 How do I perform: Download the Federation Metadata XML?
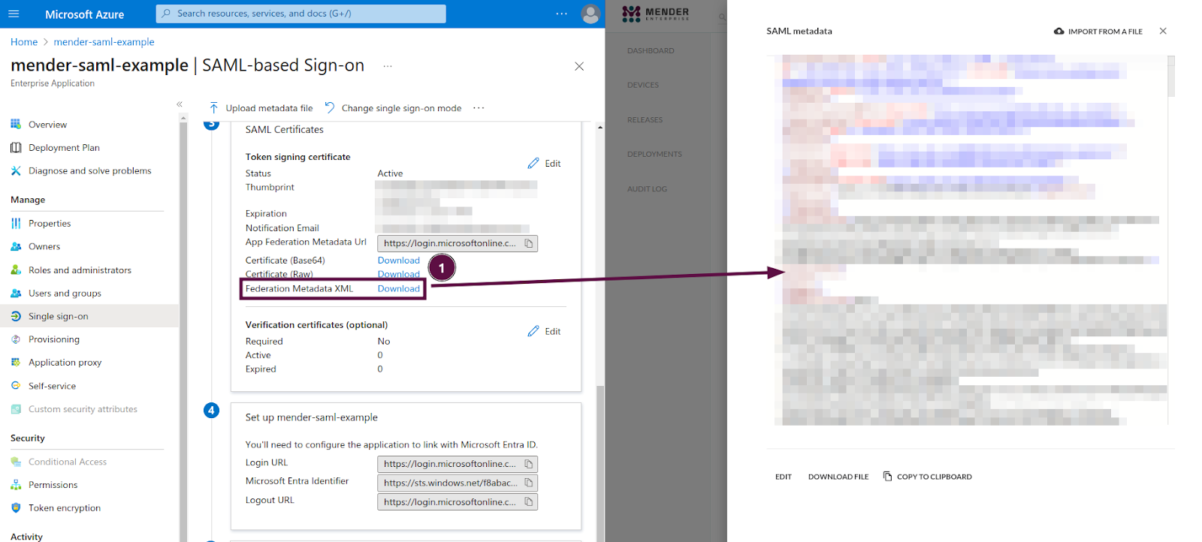pyautogui.click(x=398, y=288)
